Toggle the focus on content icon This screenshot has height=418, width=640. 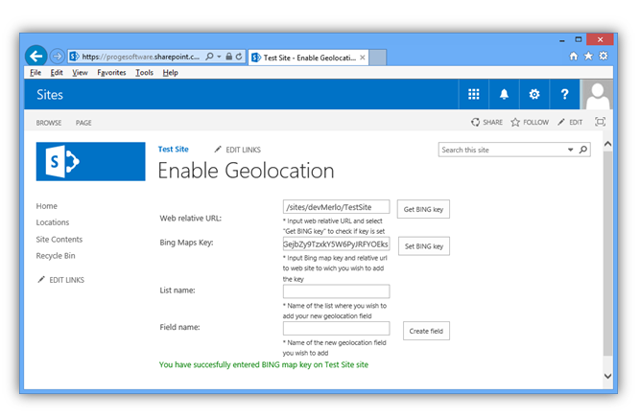[x=601, y=123]
